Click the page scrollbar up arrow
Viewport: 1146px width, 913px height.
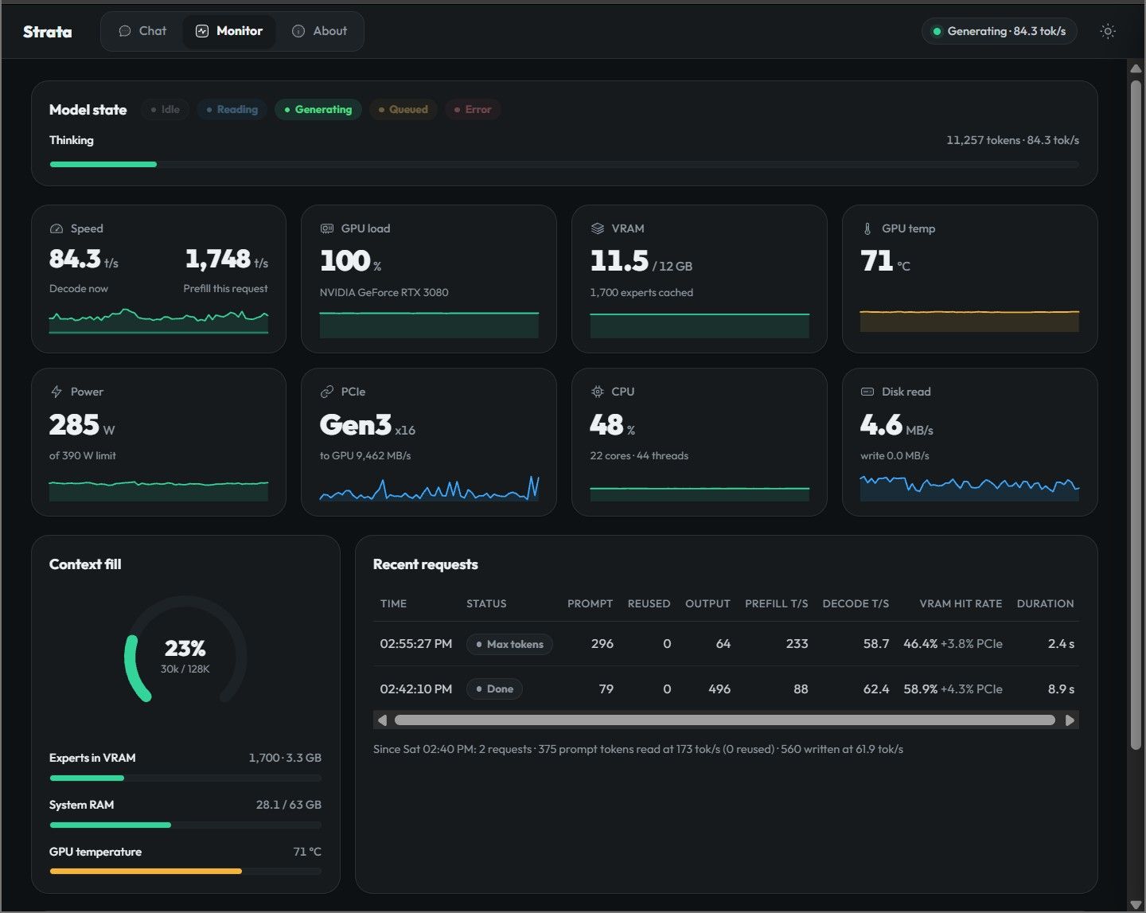tap(1136, 68)
